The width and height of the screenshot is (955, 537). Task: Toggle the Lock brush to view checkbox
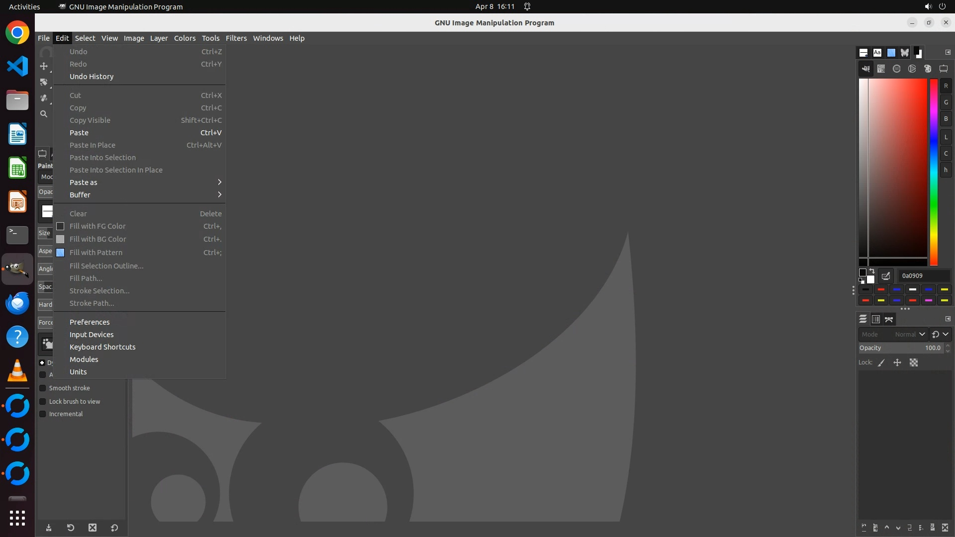click(43, 402)
